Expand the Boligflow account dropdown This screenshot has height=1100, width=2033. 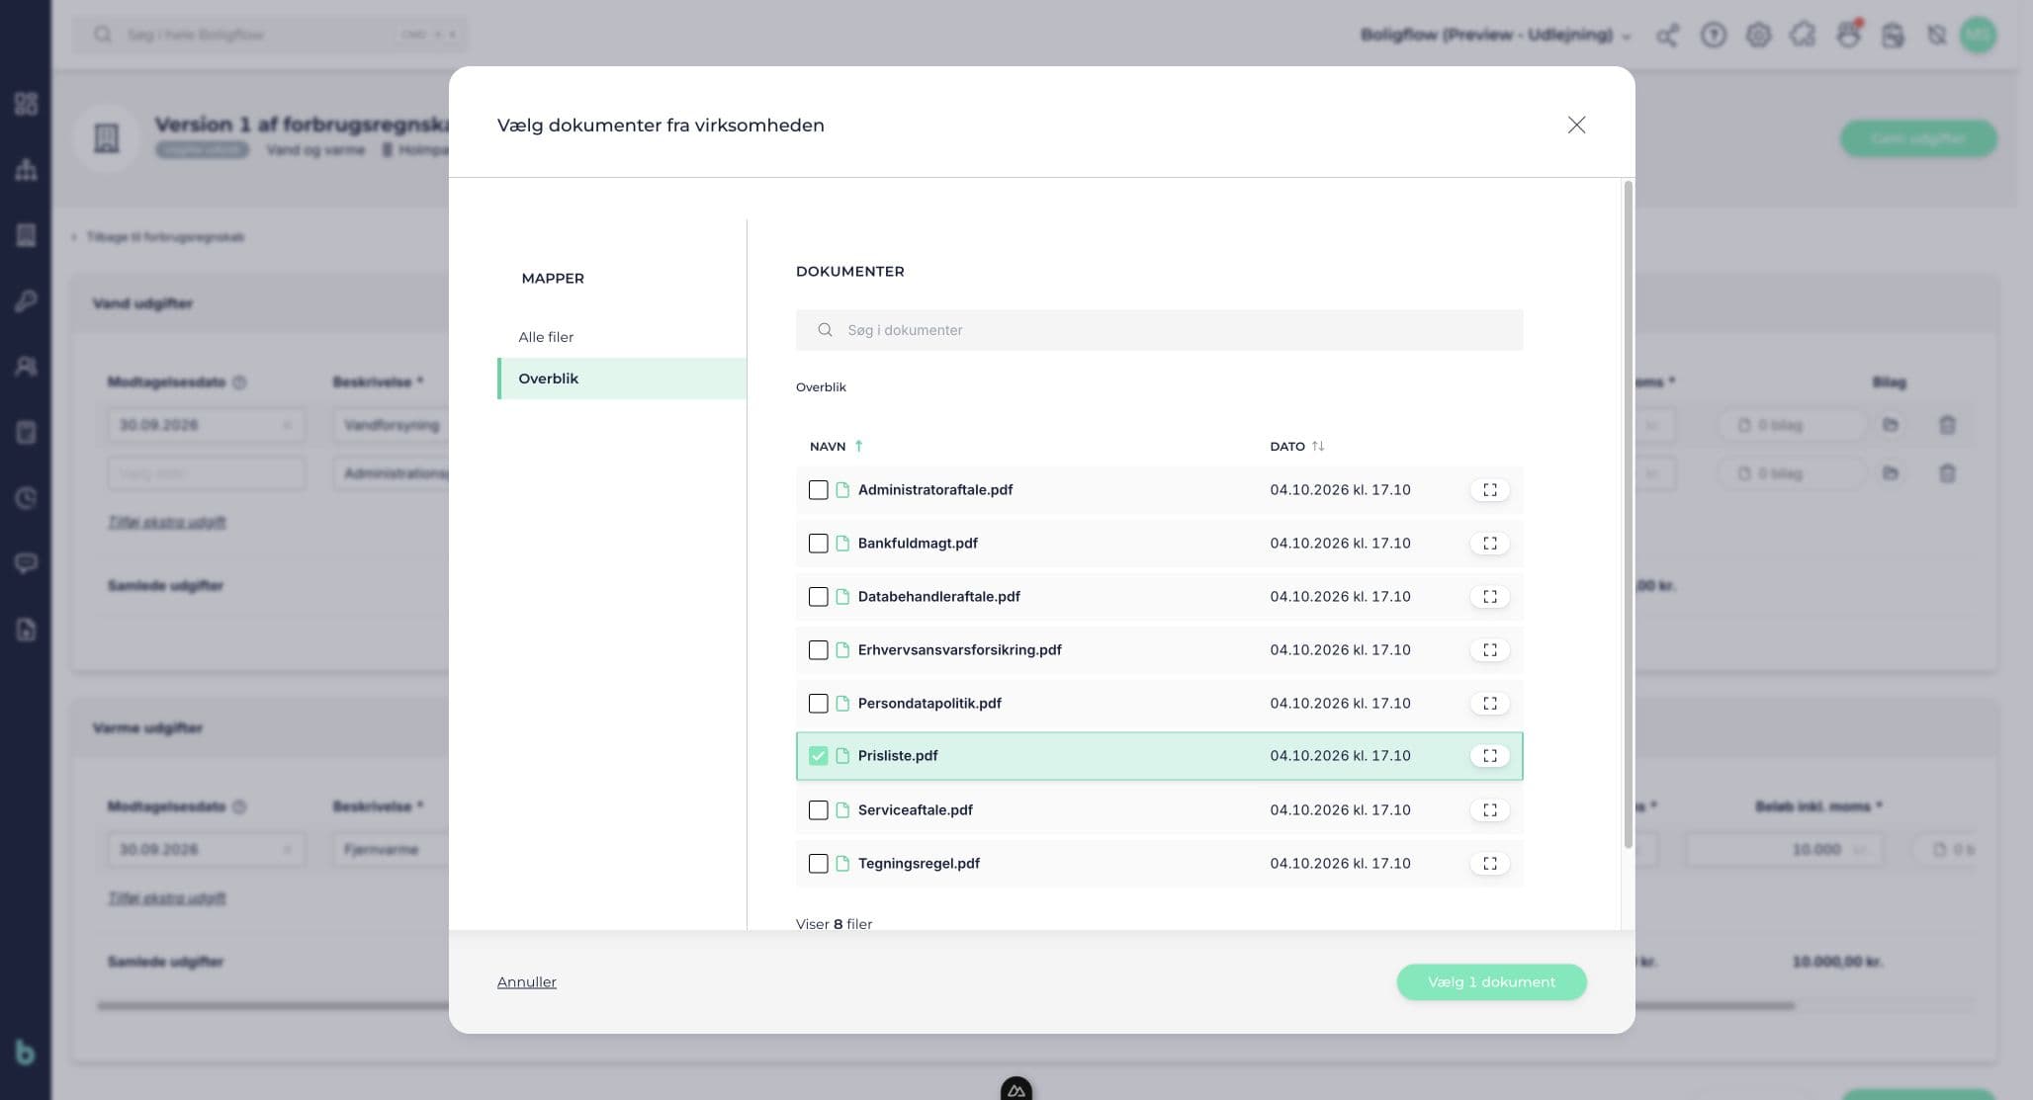[x=1495, y=36]
